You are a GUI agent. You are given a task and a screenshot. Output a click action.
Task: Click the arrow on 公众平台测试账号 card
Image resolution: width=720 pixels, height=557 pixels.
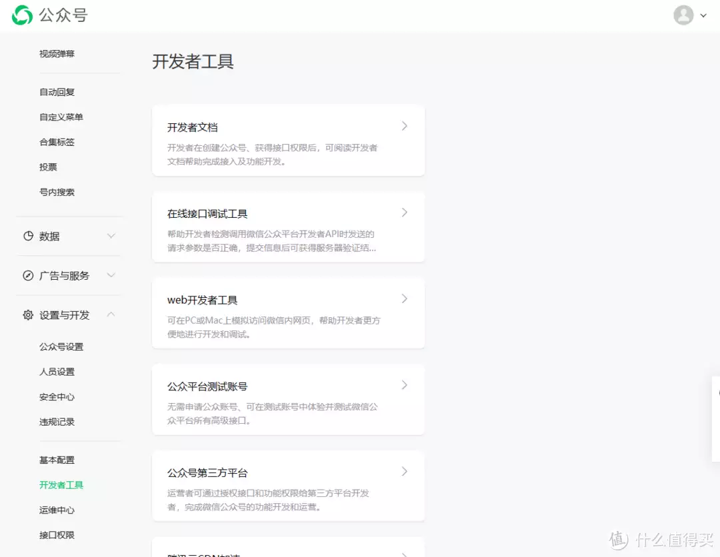404,385
